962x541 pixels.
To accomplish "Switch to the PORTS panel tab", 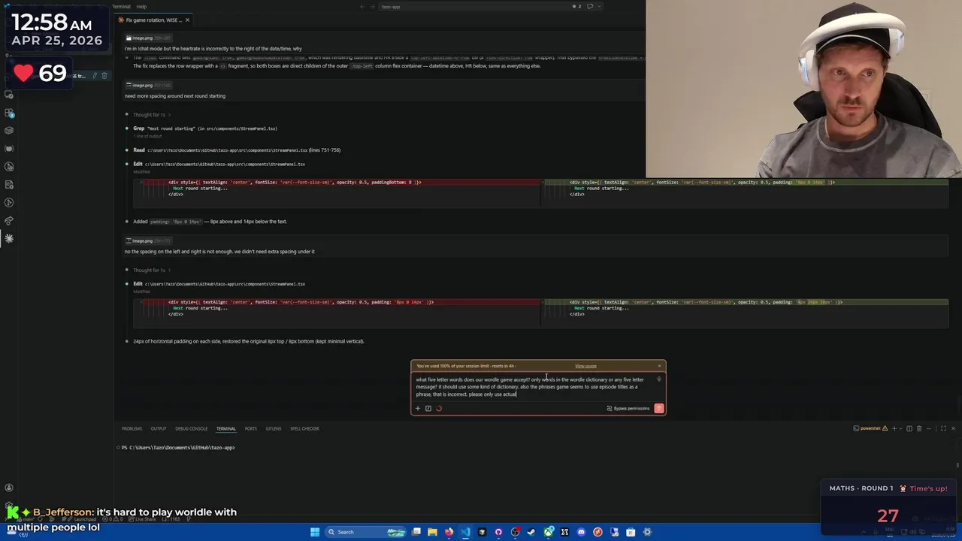I will [x=251, y=429].
